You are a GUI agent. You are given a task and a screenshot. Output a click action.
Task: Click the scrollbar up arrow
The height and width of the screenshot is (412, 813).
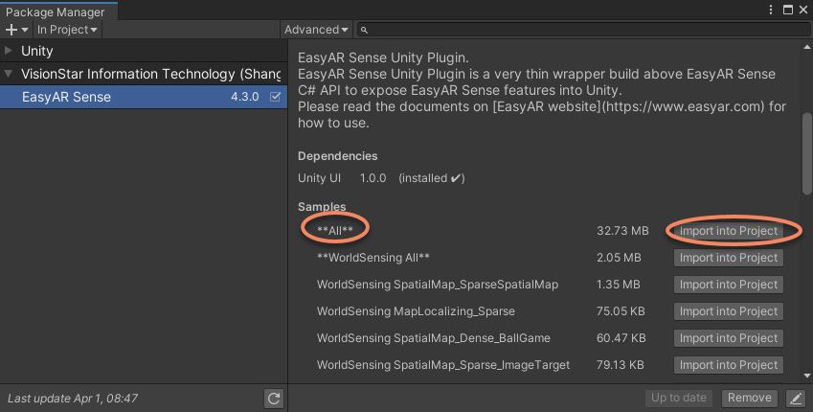pos(807,47)
